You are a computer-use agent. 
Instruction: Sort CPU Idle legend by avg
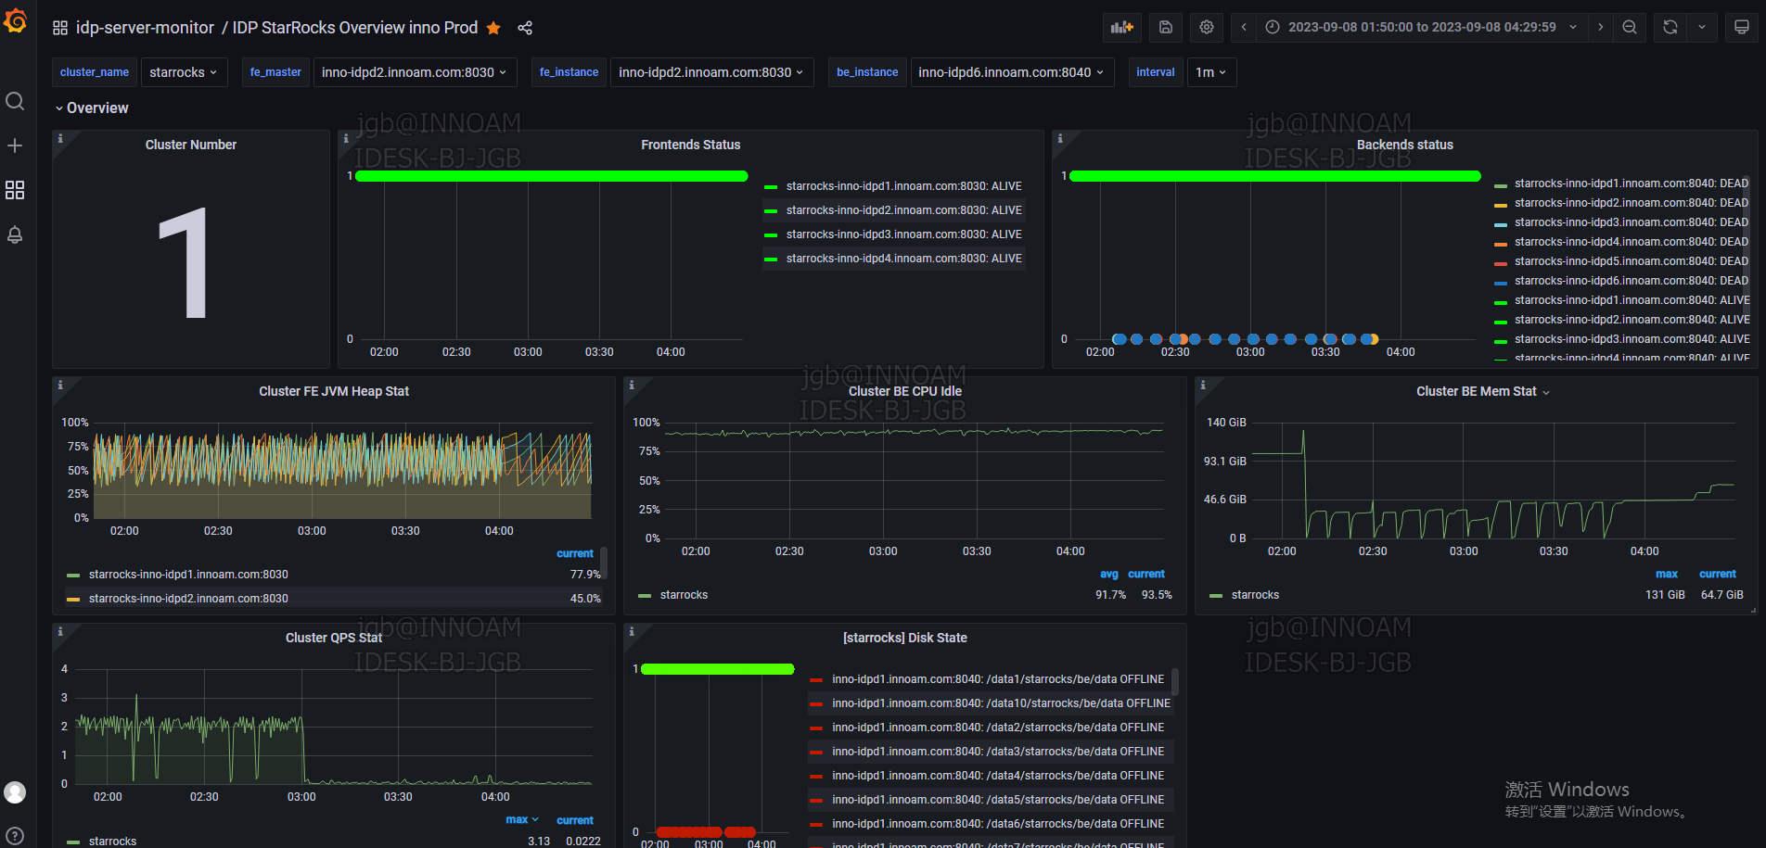1108,575
